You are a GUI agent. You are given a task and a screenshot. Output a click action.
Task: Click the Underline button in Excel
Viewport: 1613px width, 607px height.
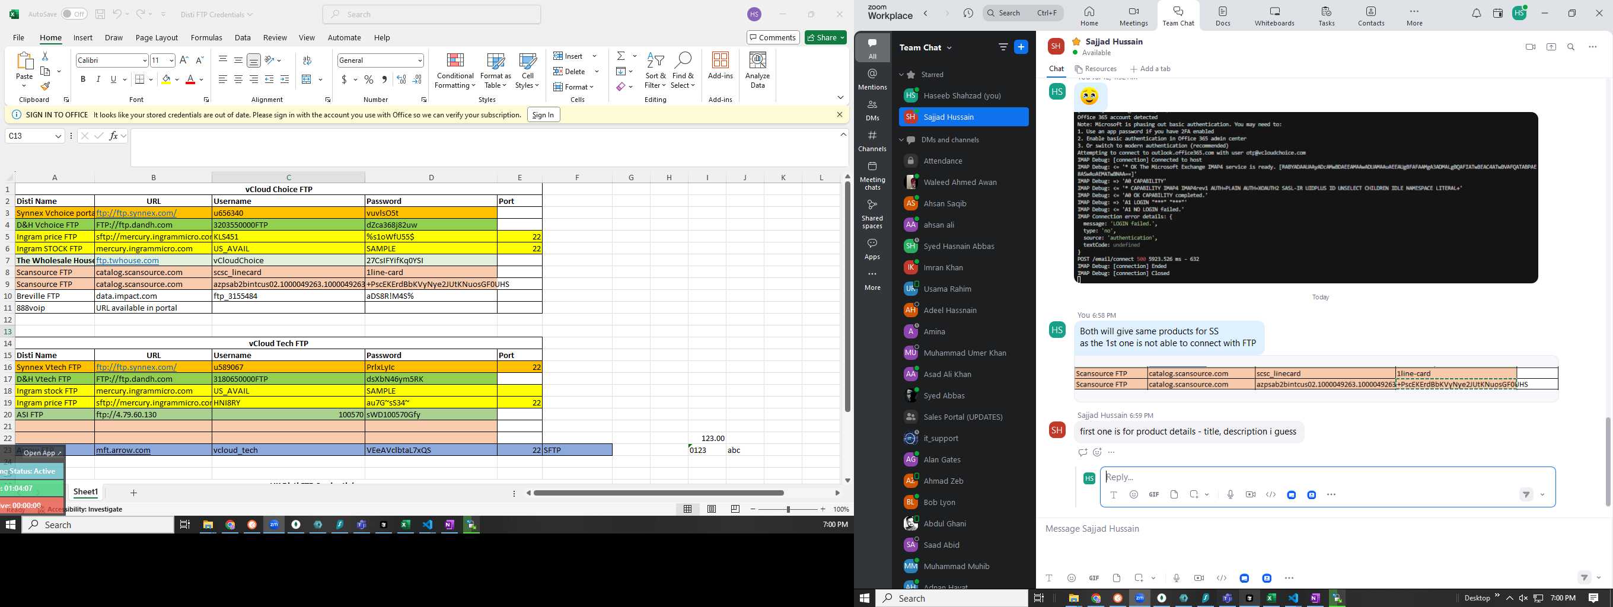pos(113,79)
